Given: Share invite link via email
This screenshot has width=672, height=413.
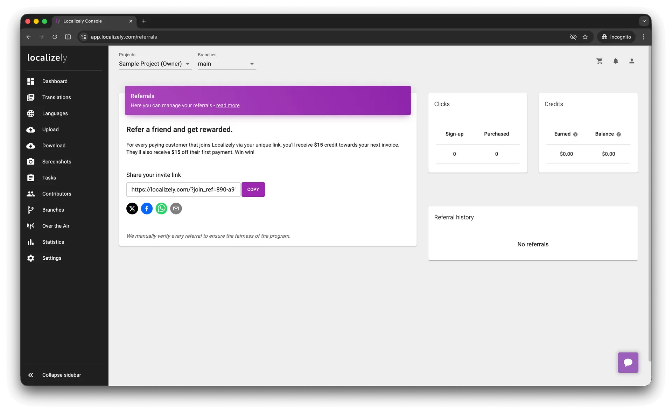Looking at the screenshot, I should (x=176, y=208).
